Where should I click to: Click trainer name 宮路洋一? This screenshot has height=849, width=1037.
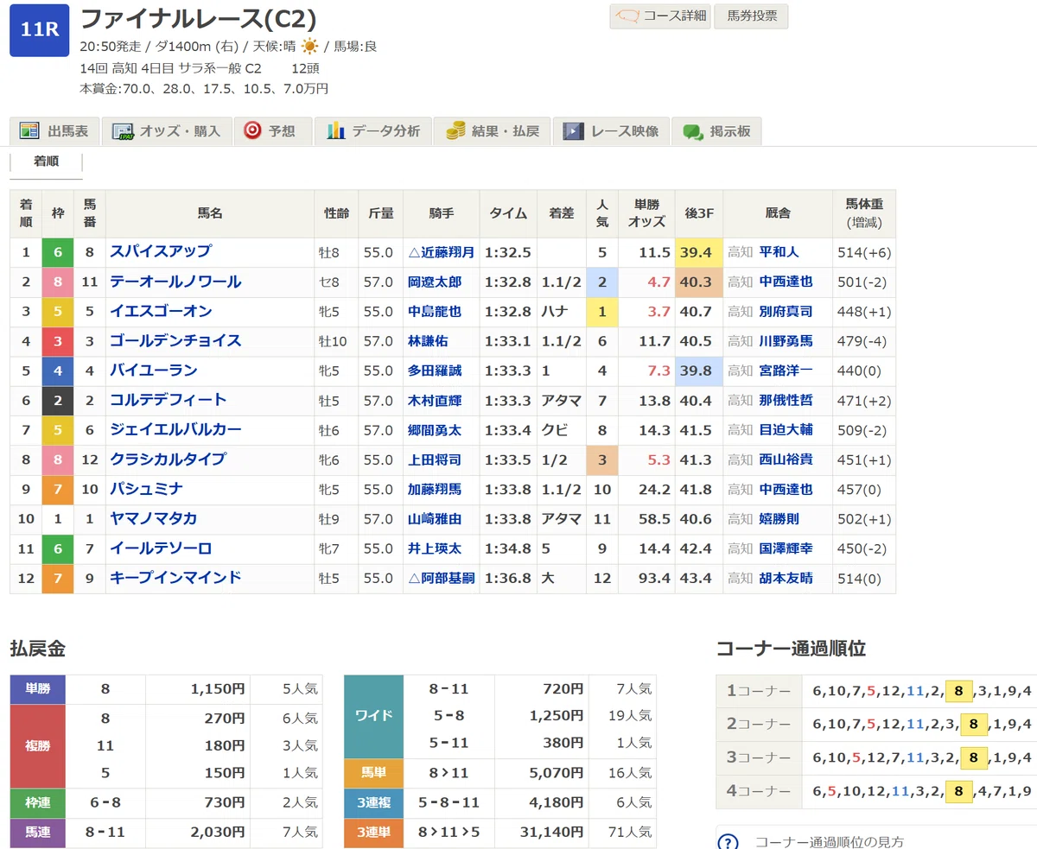tap(786, 371)
